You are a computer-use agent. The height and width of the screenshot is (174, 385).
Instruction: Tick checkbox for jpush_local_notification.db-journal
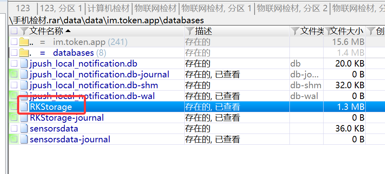point(14,74)
